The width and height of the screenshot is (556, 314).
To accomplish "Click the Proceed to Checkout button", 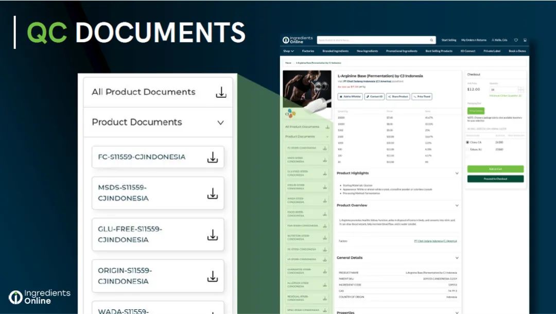I will 495,179.
